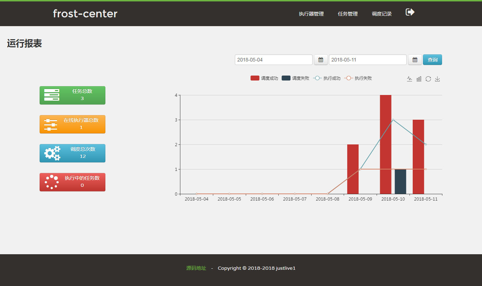Toggle the 执行成功 legend series
Image resolution: width=482 pixels, height=286 pixels.
[x=327, y=78]
